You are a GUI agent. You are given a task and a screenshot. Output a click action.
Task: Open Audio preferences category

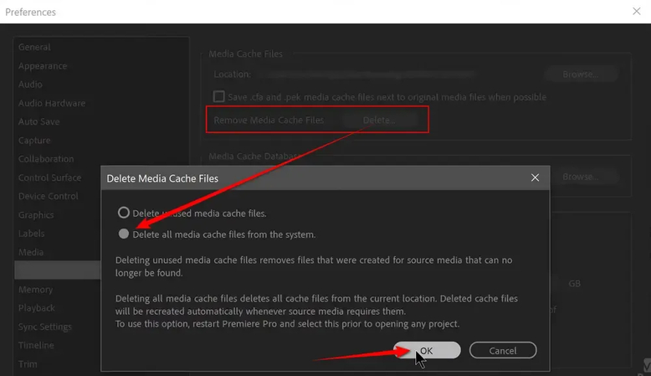point(30,85)
